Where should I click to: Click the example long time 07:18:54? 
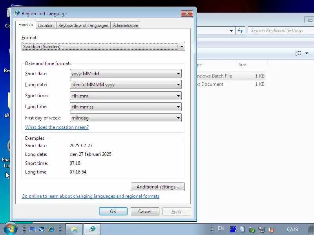(78, 172)
